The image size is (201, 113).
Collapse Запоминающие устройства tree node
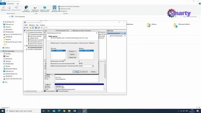[x=25, y=46]
